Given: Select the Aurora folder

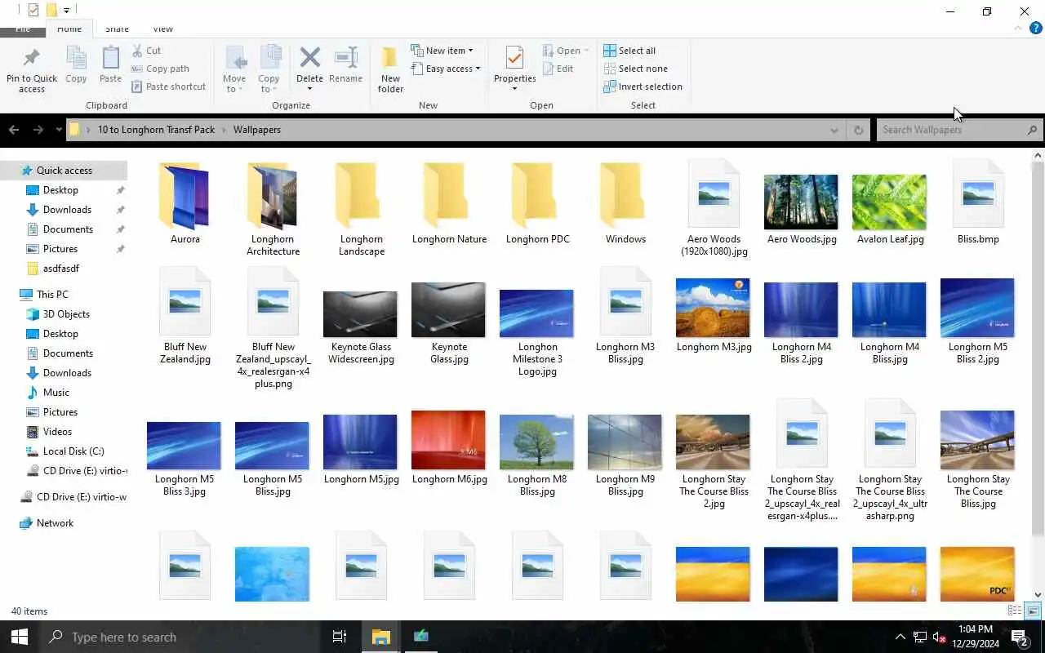Looking at the screenshot, I should pos(185,203).
